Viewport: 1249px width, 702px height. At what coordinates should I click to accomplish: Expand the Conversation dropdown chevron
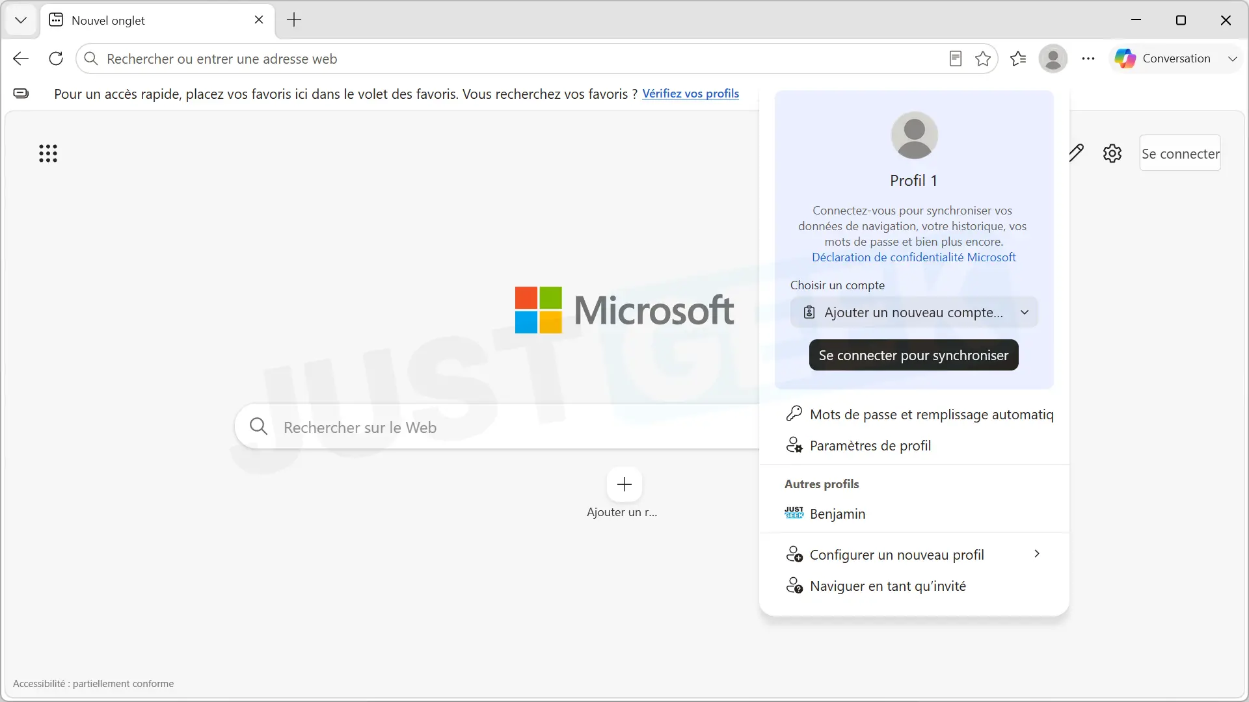tap(1232, 58)
